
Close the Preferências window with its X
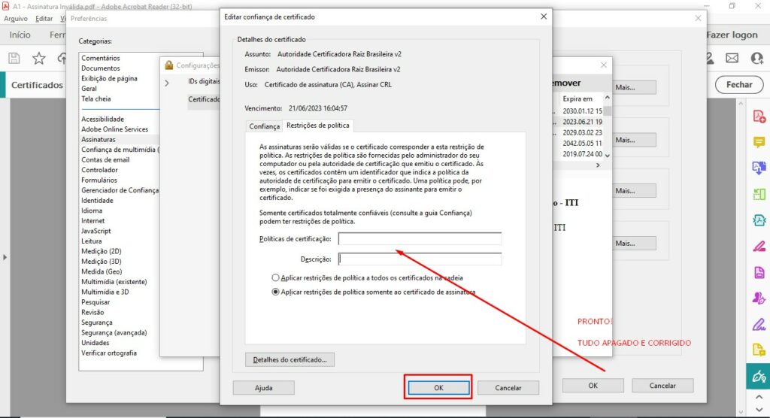pos(698,18)
